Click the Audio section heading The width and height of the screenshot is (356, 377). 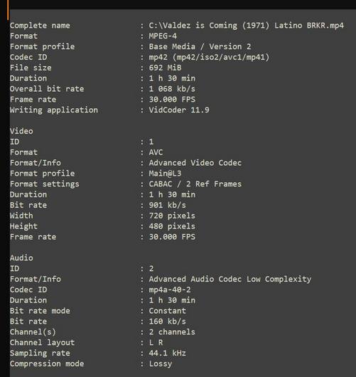21,258
